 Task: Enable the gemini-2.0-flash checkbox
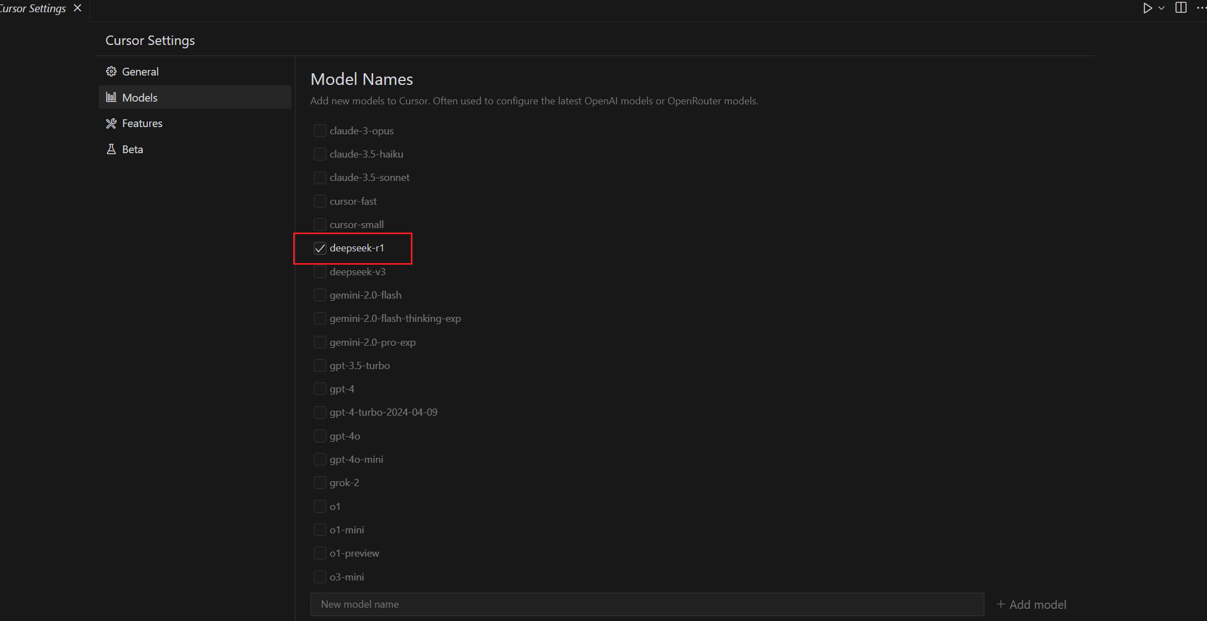pyautogui.click(x=320, y=295)
